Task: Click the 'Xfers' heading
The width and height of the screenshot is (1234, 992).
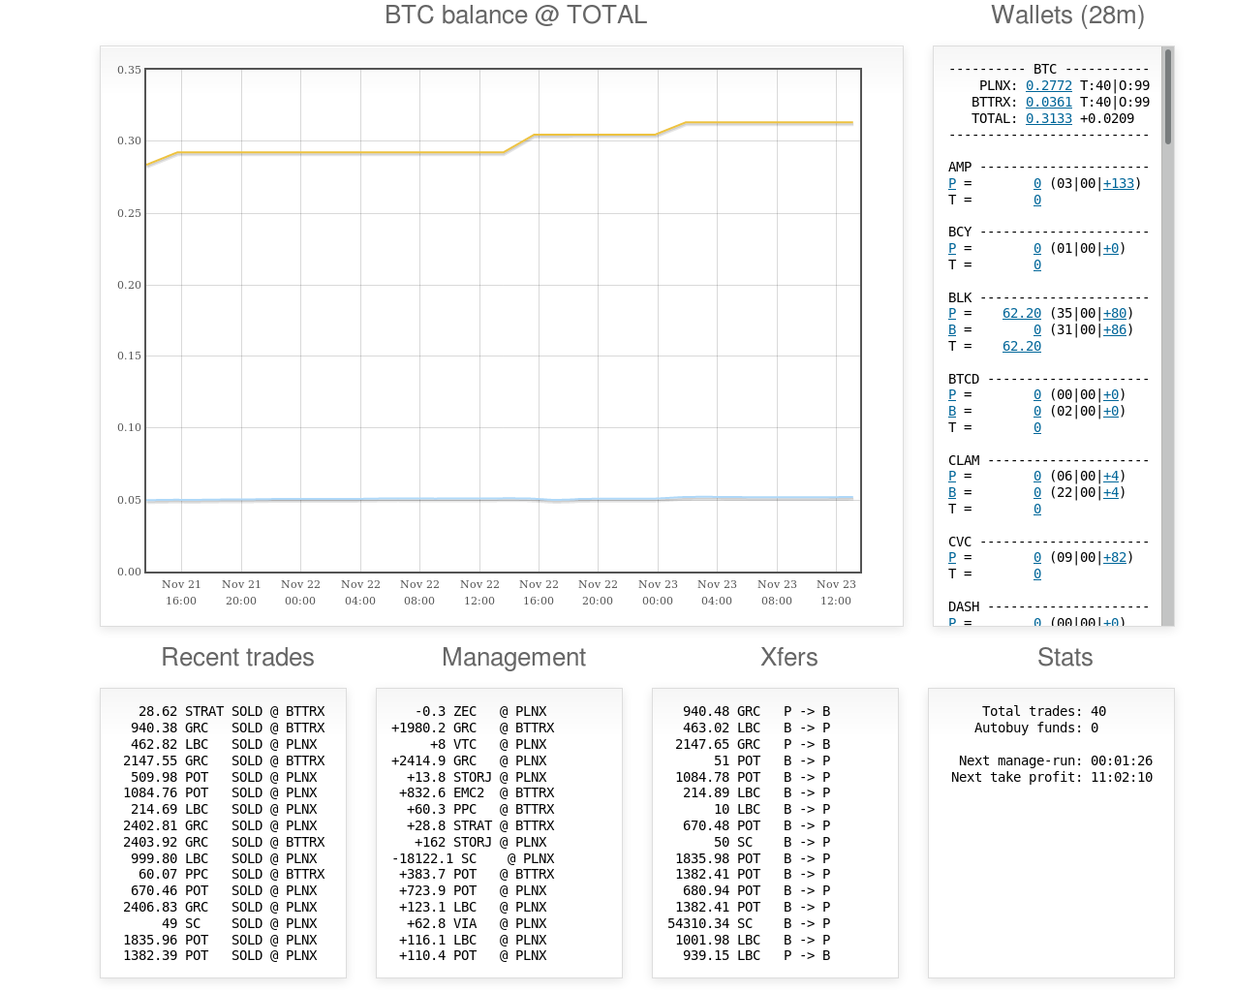Action: pos(789,657)
